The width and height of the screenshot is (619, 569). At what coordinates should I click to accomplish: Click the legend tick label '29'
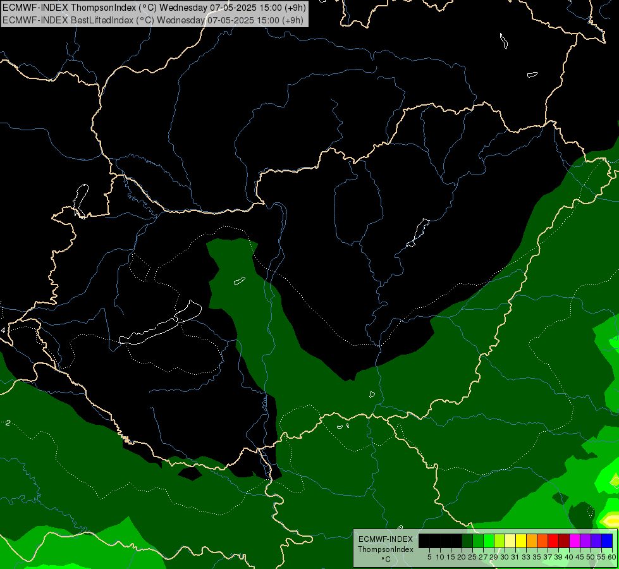tap(494, 557)
